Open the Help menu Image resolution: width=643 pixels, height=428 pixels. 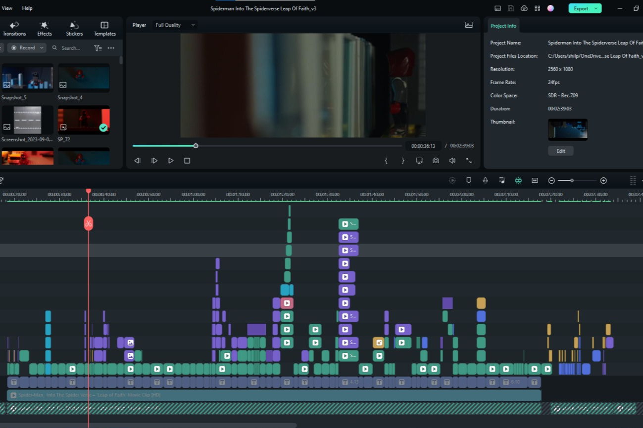(27, 8)
